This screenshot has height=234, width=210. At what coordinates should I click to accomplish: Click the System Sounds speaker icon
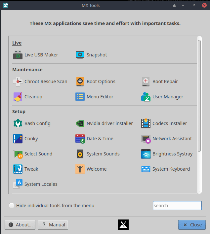point(80,154)
